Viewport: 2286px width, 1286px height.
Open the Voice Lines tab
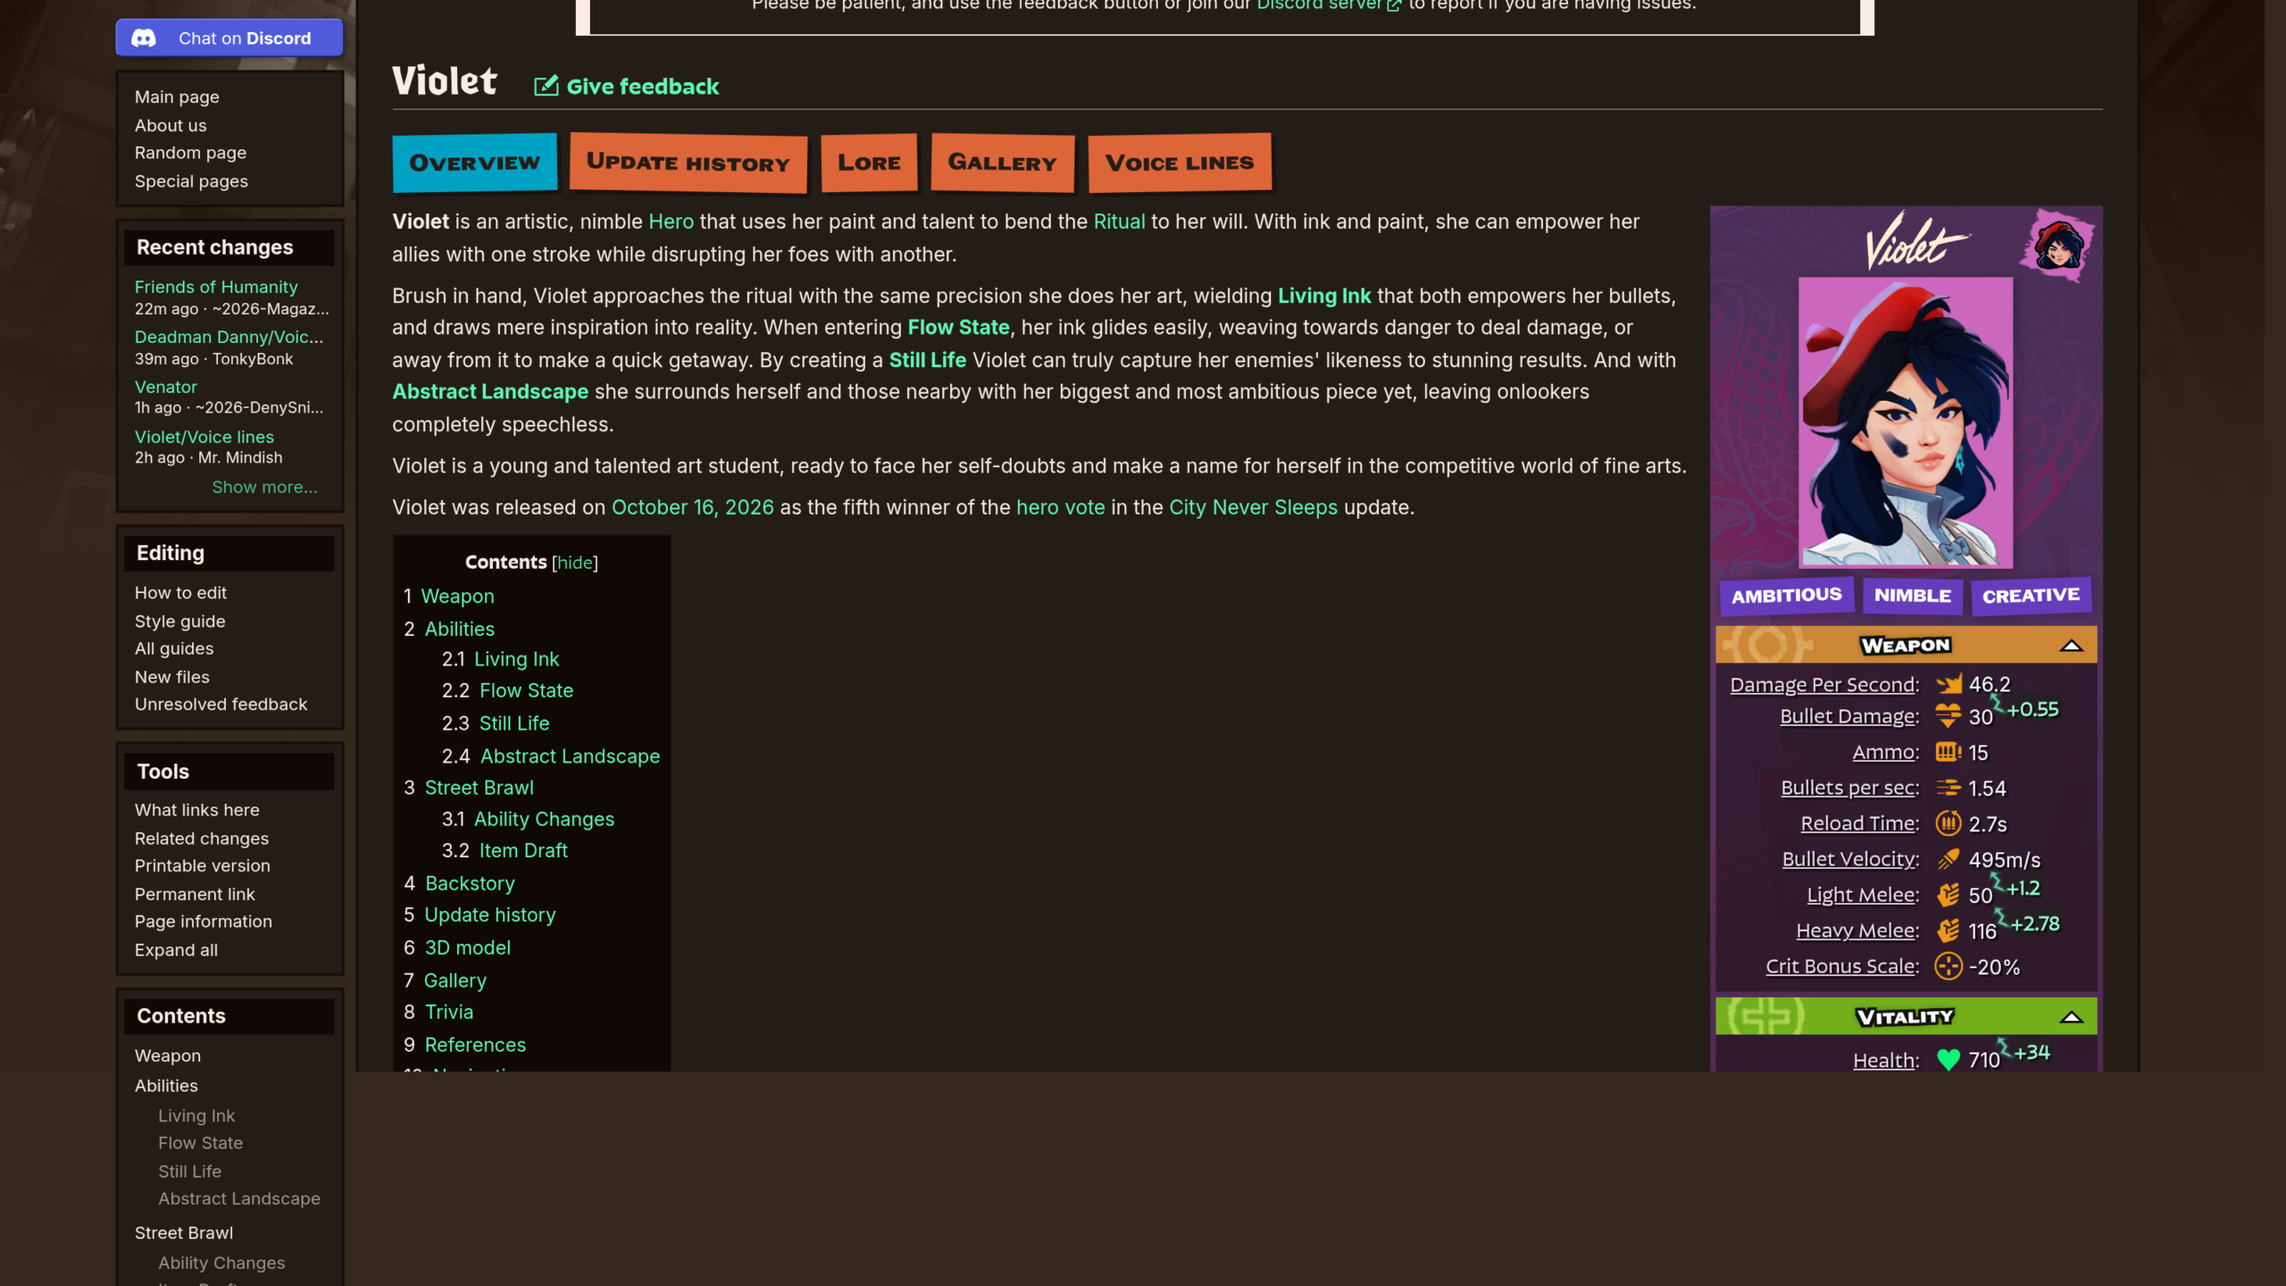[1180, 163]
